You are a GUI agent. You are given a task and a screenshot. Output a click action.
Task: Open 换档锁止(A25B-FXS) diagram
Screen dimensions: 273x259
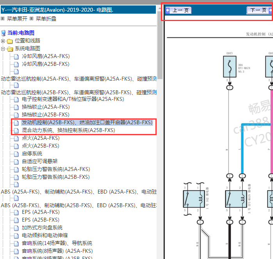[46, 115]
